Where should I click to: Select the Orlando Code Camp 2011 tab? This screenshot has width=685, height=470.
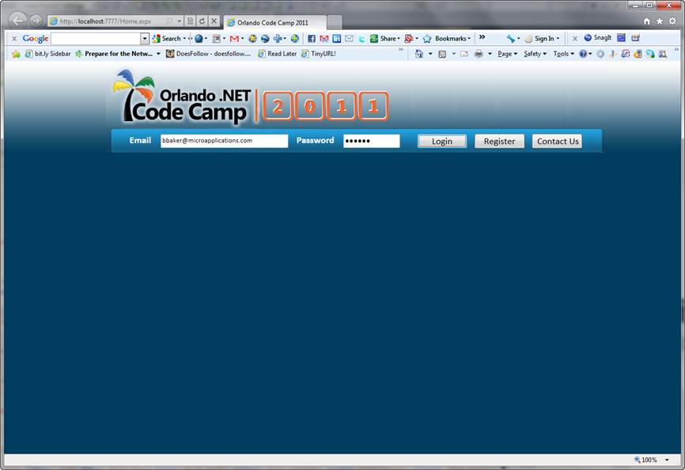pyautogui.click(x=273, y=22)
